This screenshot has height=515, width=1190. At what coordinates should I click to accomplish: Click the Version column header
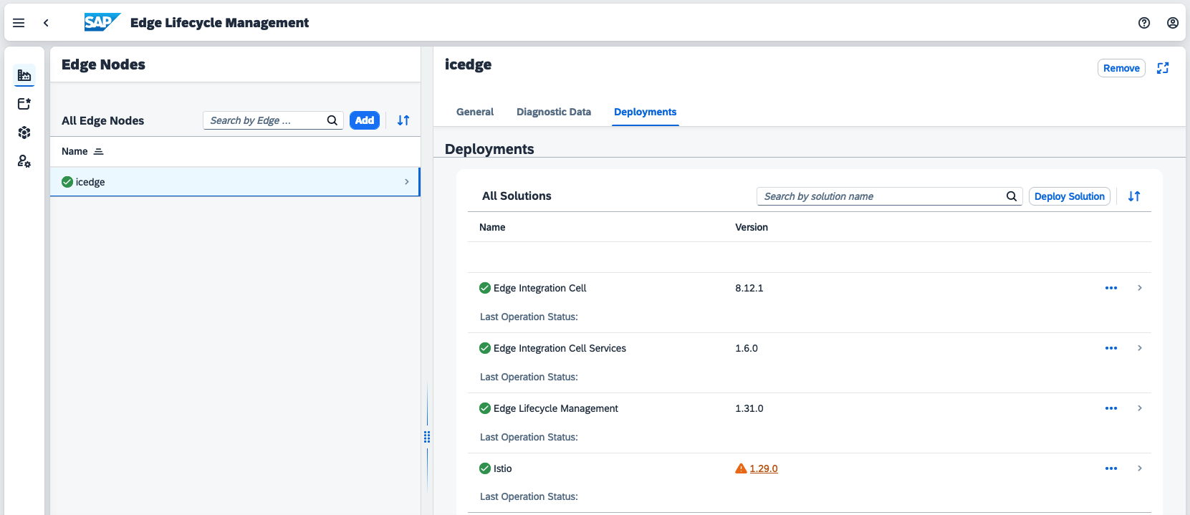(752, 227)
